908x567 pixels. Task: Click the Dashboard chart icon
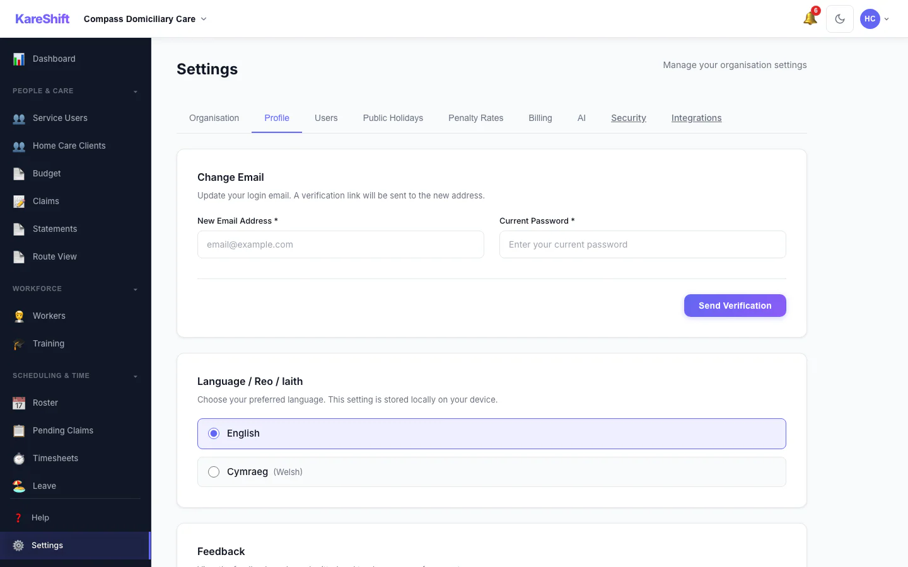tap(19, 59)
